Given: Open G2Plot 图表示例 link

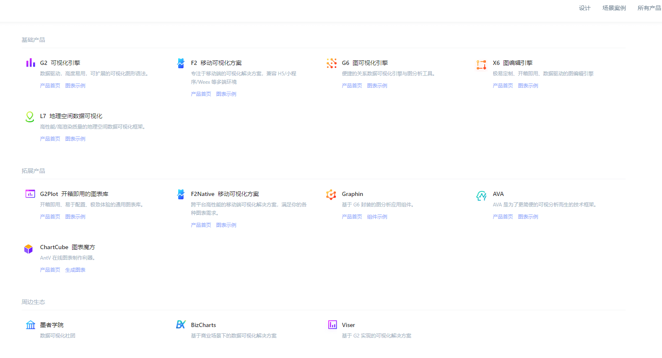Looking at the screenshot, I should click(x=75, y=216).
